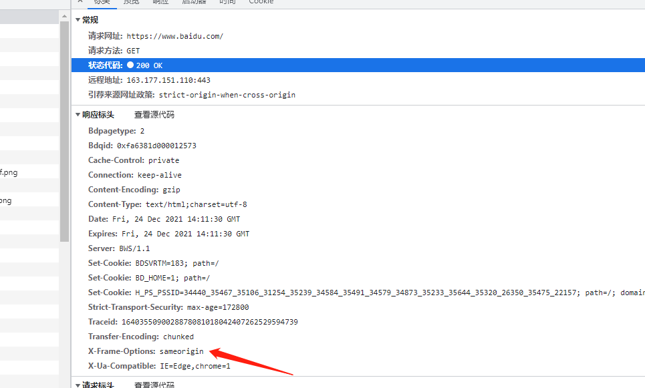Switch to the 启动器 (Initiator) tab
645x388 pixels.
[194, 3]
